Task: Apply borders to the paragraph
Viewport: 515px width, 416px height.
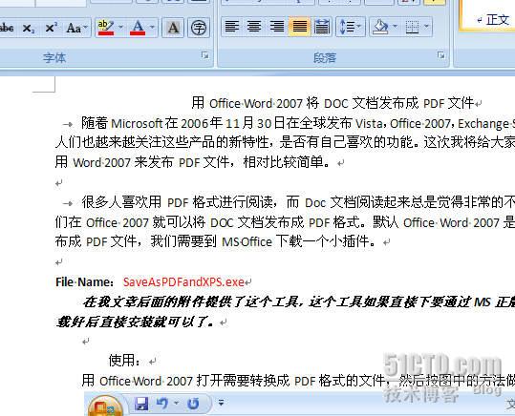Action: coord(412,27)
